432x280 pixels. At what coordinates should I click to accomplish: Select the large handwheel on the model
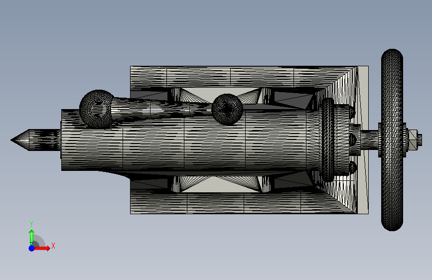click(x=392, y=140)
